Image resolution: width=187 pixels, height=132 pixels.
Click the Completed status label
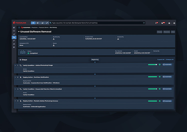pyautogui.click(x=34, y=53)
